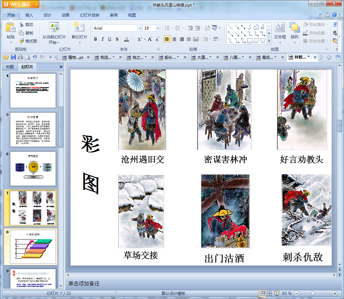Open Print Preview icon
The width and height of the screenshot is (344, 299).
pos(27,57)
